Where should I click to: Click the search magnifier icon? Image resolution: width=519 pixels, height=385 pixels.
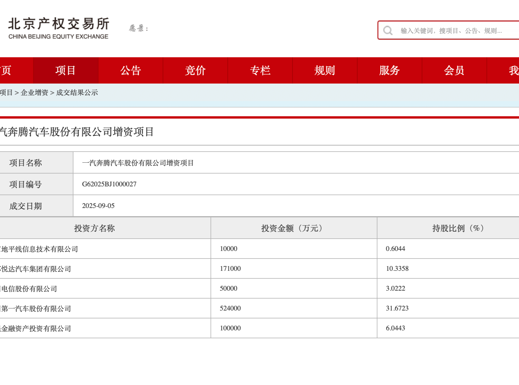point(388,30)
